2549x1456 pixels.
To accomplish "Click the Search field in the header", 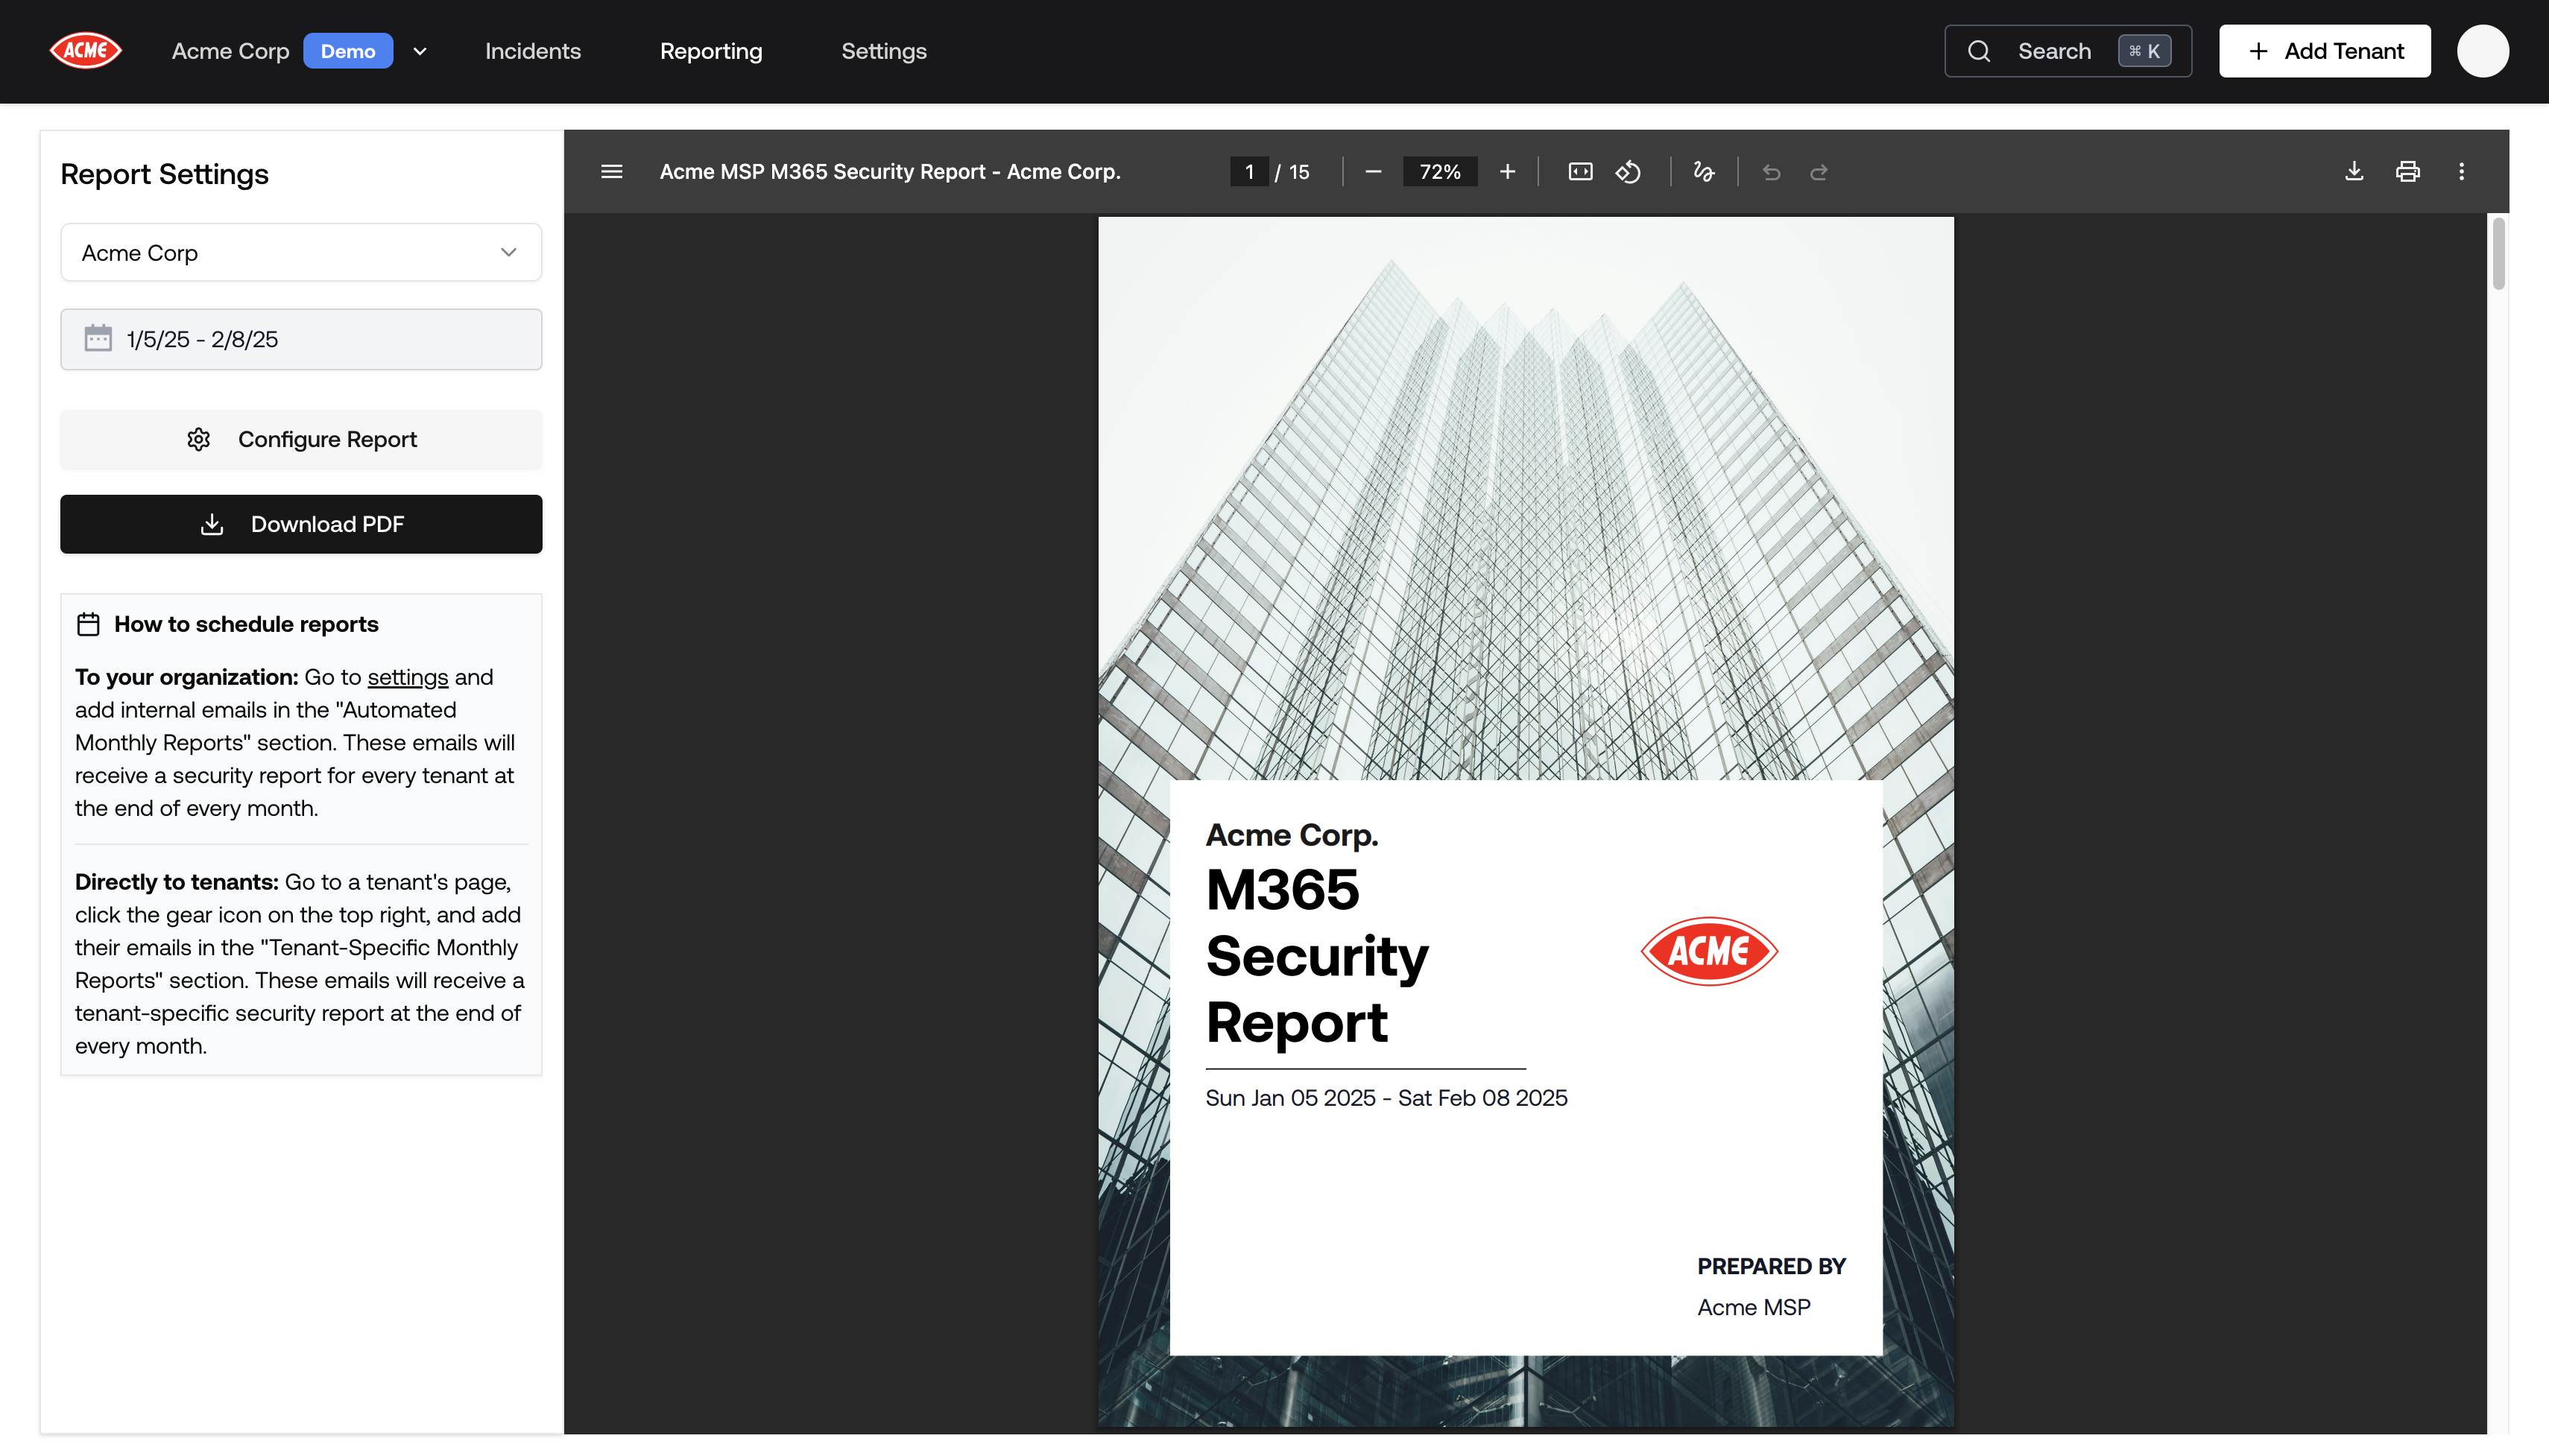I will click(2067, 51).
